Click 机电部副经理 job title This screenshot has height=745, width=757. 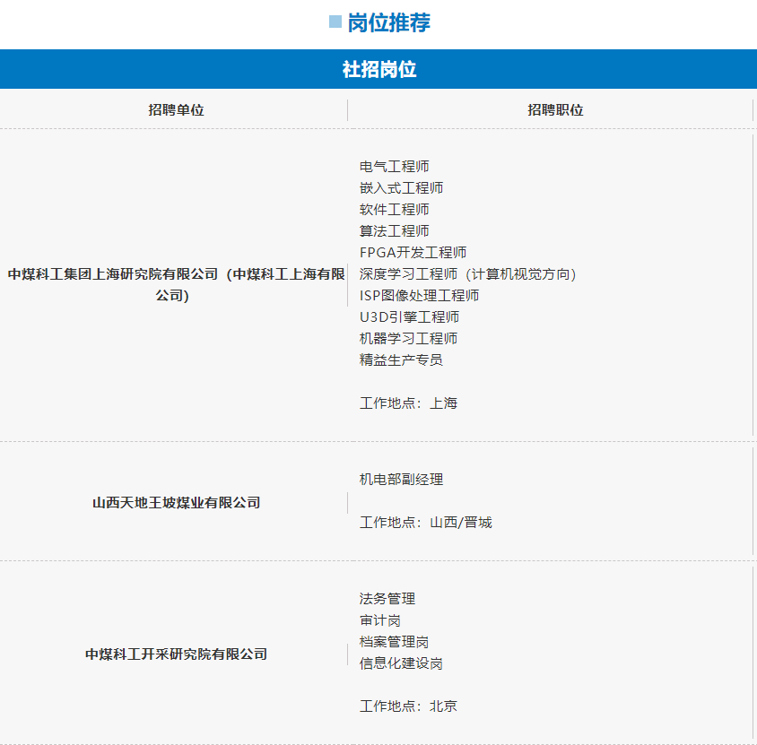pyautogui.click(x=401, y=479)
